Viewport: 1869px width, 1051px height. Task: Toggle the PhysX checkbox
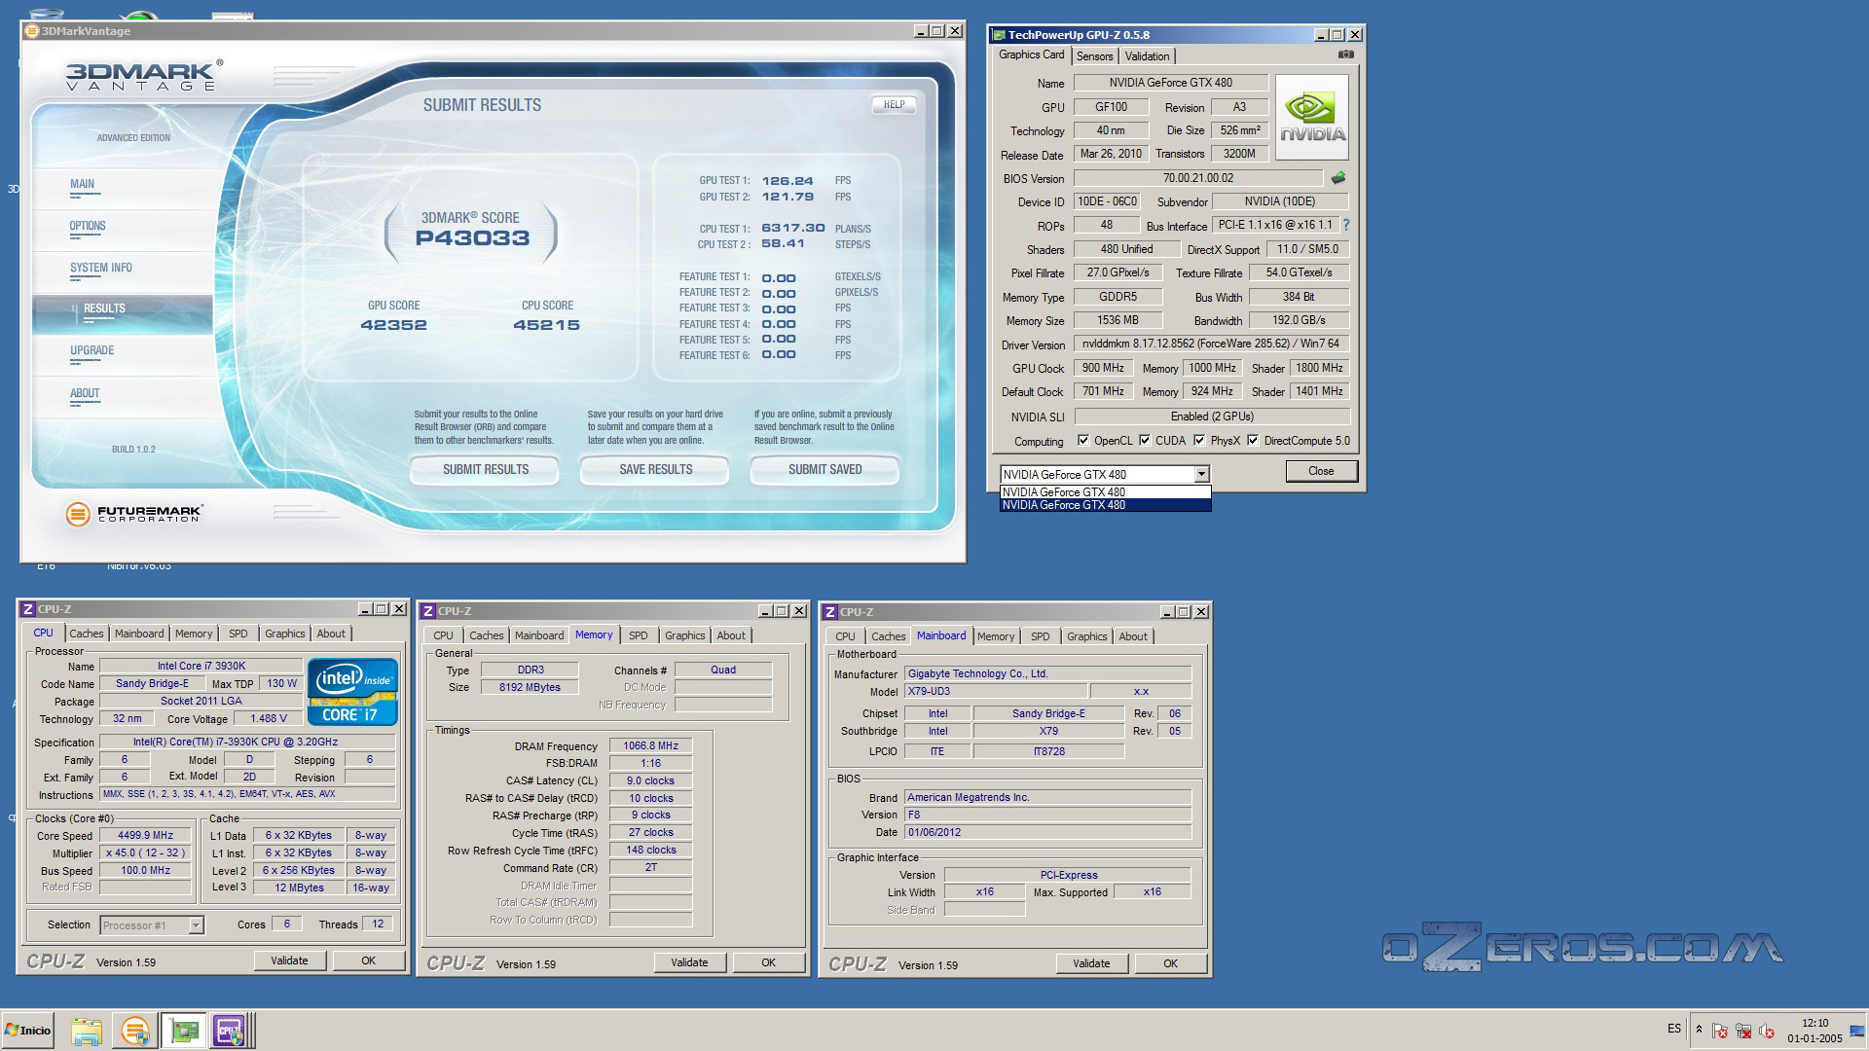coord(1199,441)
